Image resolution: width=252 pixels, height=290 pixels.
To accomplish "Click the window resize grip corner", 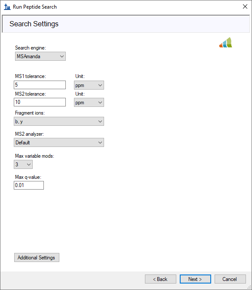I will click(249, 287).
